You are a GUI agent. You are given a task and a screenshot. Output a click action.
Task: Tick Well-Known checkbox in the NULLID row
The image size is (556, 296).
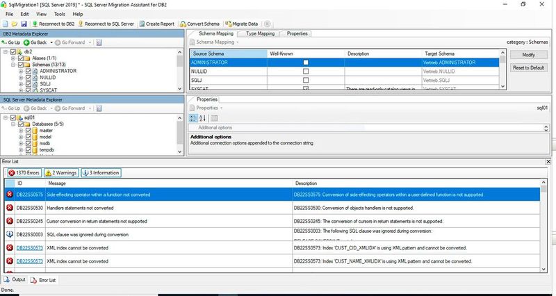(x=306, y=72)
